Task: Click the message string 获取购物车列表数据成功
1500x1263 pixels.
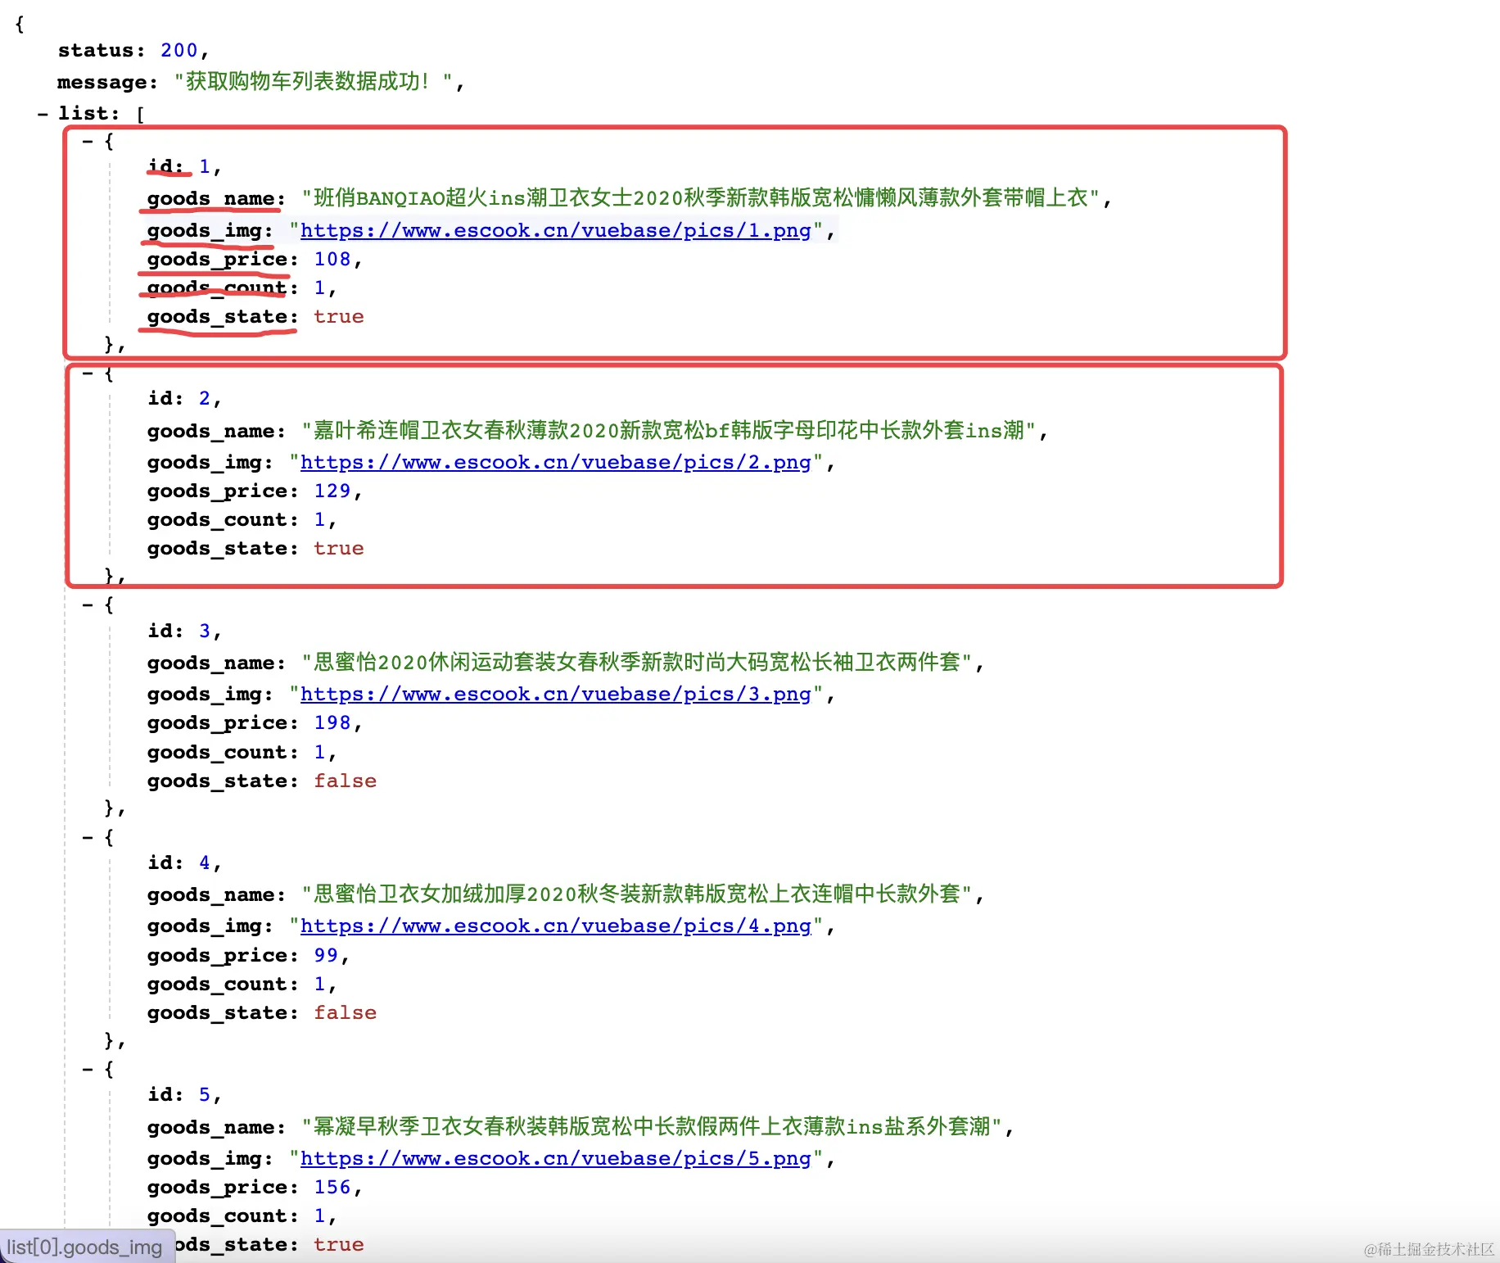Action: [x=314, y=82]
